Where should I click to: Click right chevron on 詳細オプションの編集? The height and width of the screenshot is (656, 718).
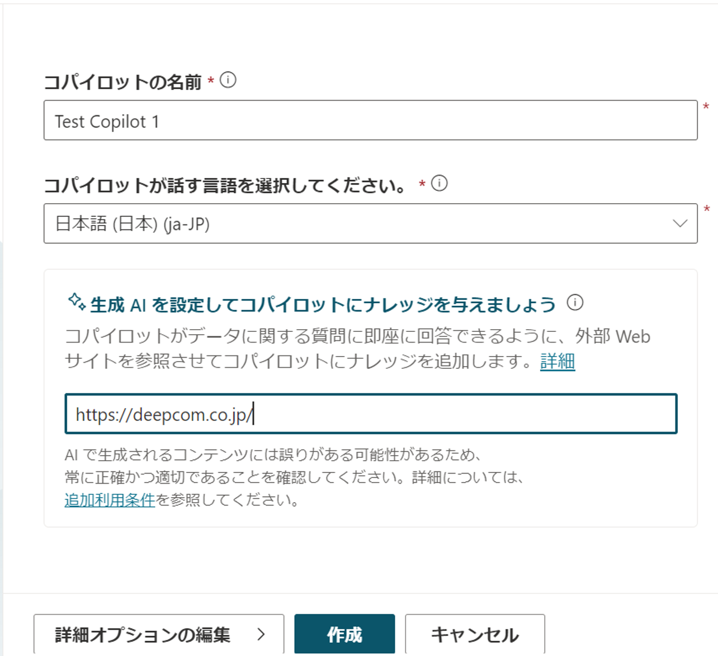tap(261, 634)
